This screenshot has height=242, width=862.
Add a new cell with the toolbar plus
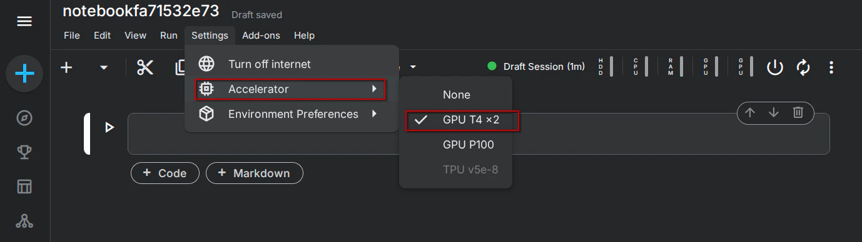point(66,67)
